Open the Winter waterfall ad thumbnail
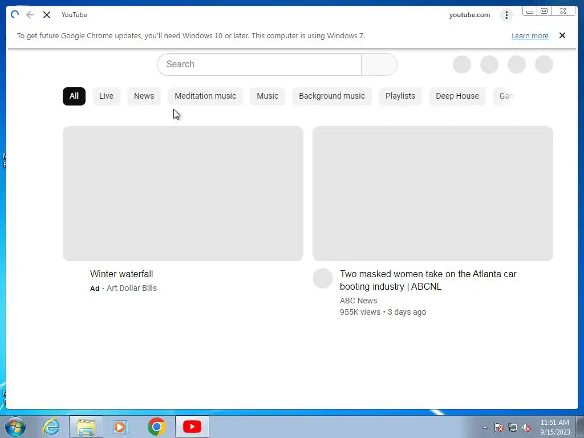The height and width of the screenshot is (438, 584). click(183, 193)
